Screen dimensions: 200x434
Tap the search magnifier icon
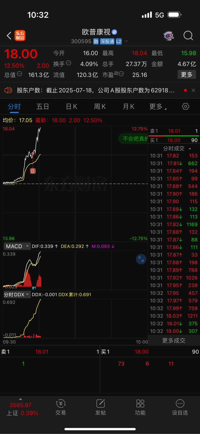pos(188,36)
